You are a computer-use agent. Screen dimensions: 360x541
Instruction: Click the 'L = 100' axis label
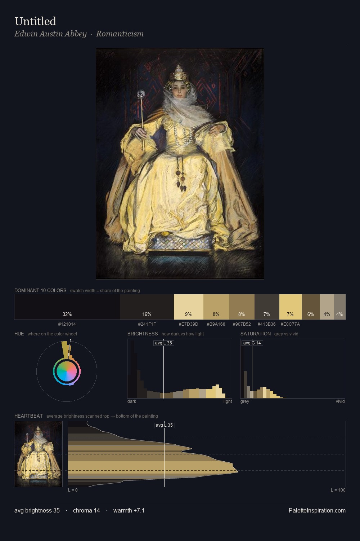tap(338, 490)
